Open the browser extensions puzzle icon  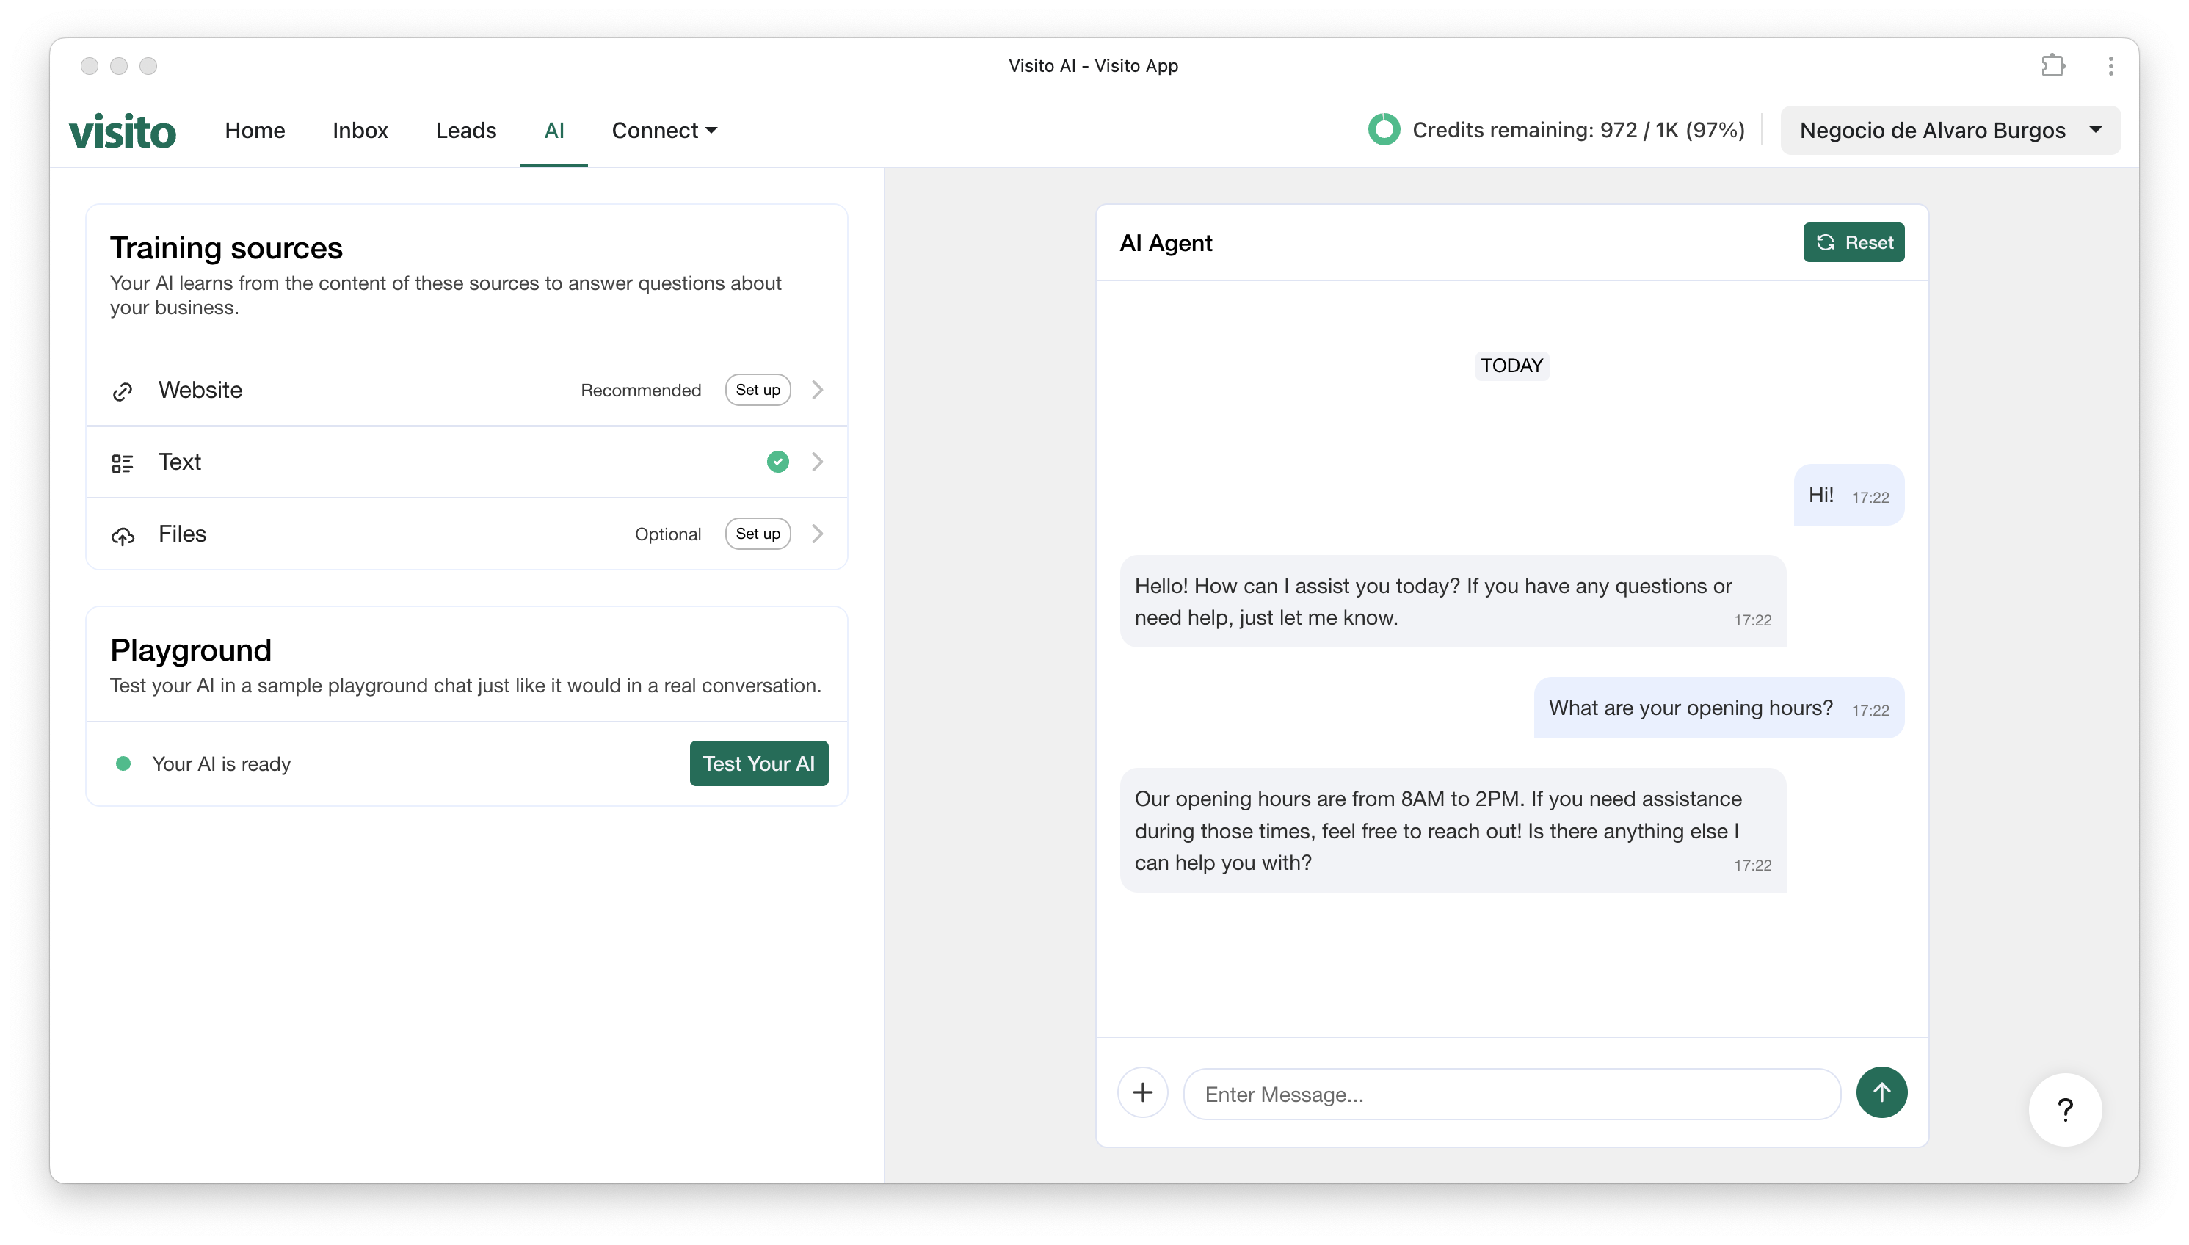[2053, 65]
